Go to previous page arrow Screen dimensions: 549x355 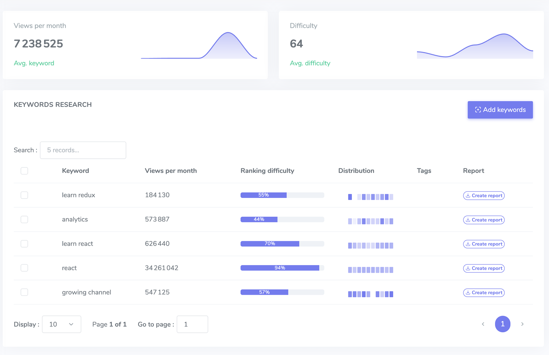(483, 324)
